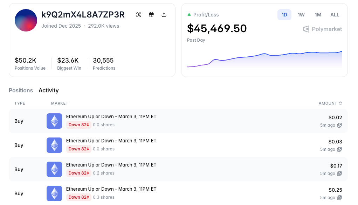358x205 pixels.
Task: Click the share upload icon in profile header
Action: [164, 15]
